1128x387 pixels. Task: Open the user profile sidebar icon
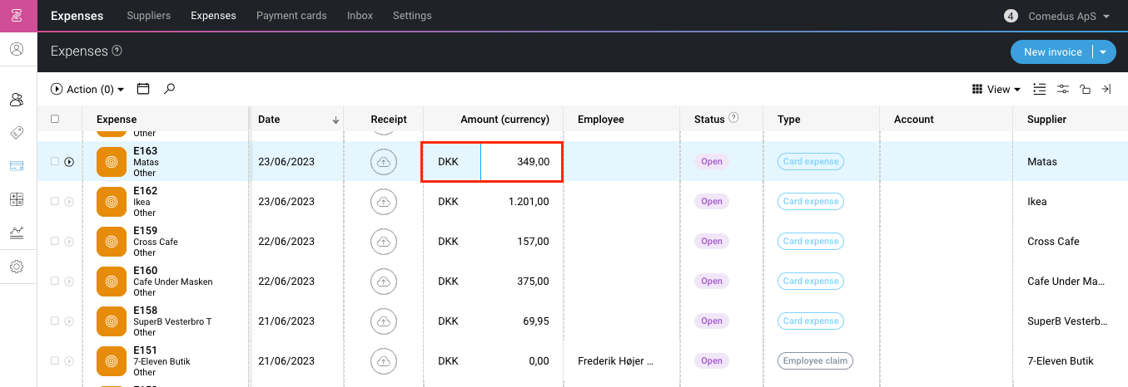17,49
